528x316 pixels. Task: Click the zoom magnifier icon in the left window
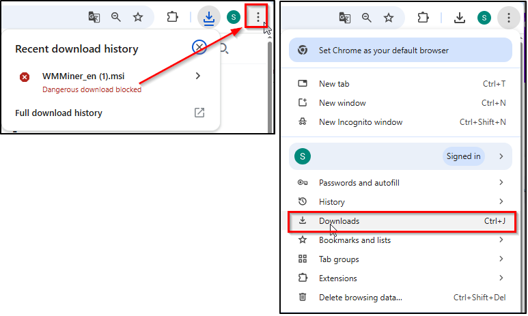pyautogui.click(x=116, y=17)
